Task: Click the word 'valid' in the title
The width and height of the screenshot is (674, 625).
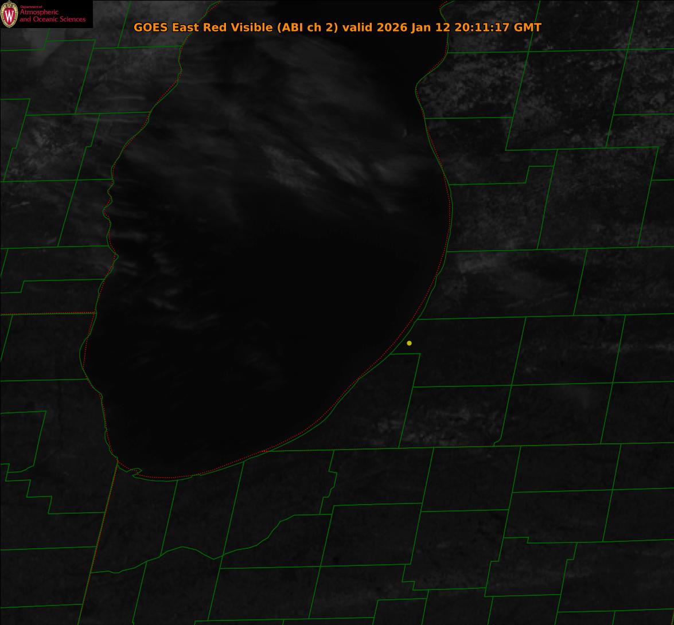Action: (x=357, y=28)
